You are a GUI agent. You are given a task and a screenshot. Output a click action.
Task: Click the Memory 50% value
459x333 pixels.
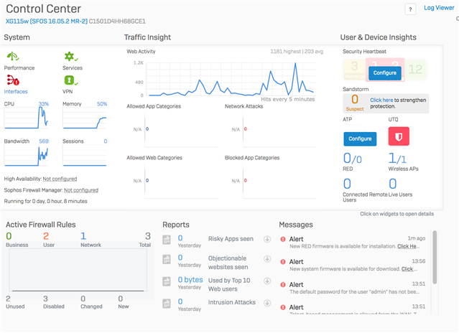tap(102, 104)
